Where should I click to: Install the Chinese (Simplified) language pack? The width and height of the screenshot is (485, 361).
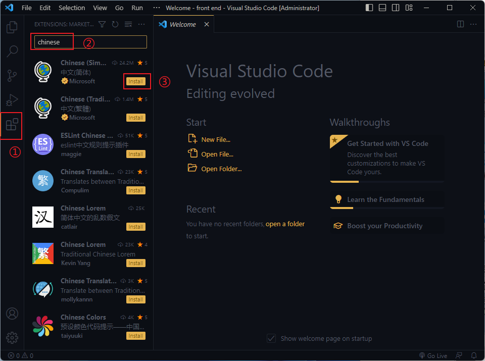pyautogui.click(x=136, y=81)
